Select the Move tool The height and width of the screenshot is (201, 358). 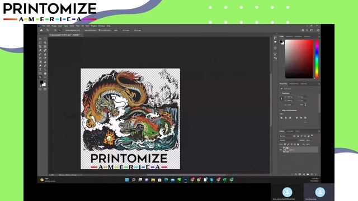[x=40, y=39]
